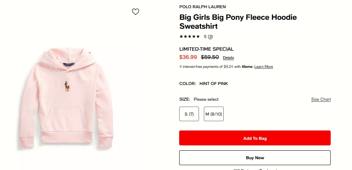Open the Size Chart link

tap(321, 99)
